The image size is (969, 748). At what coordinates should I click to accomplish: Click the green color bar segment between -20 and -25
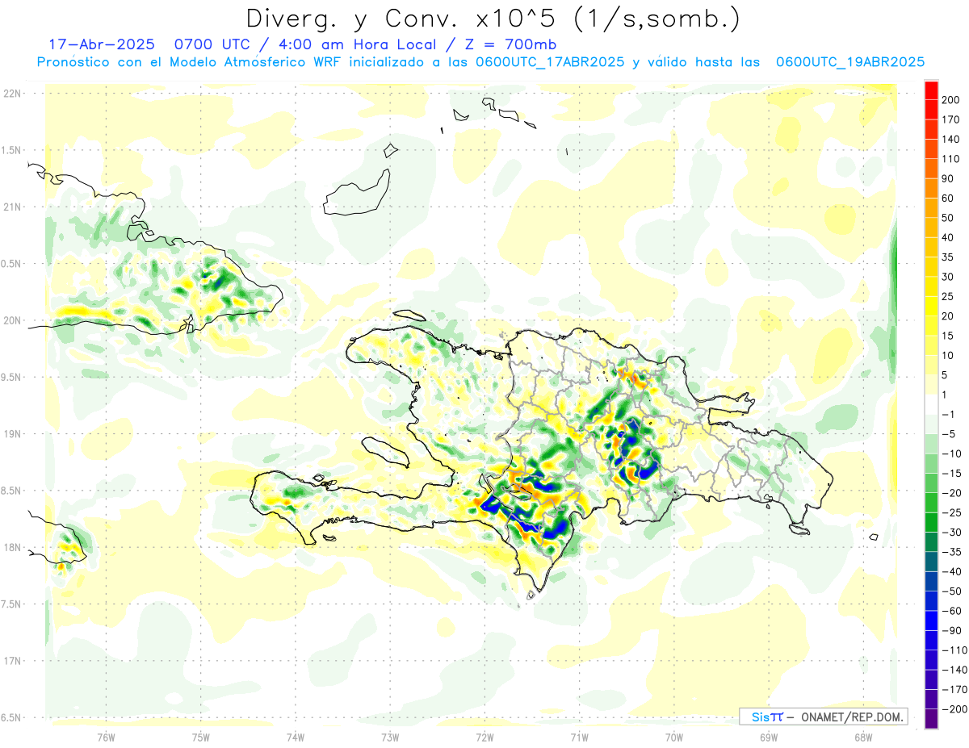point(931,503)
